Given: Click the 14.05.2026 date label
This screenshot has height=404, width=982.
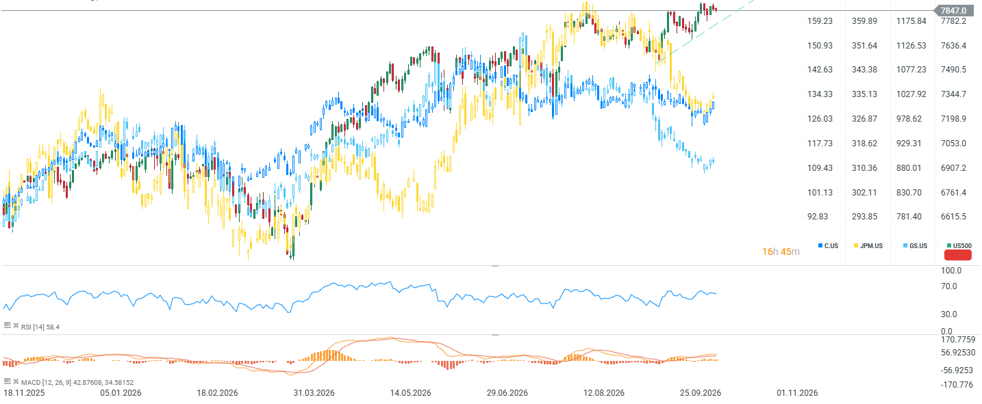Looking at the screenshot, I should 410,393.
